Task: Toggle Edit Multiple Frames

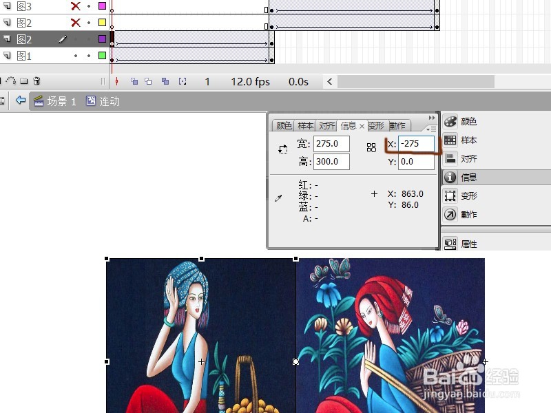Action: click(x=165, y=81)
